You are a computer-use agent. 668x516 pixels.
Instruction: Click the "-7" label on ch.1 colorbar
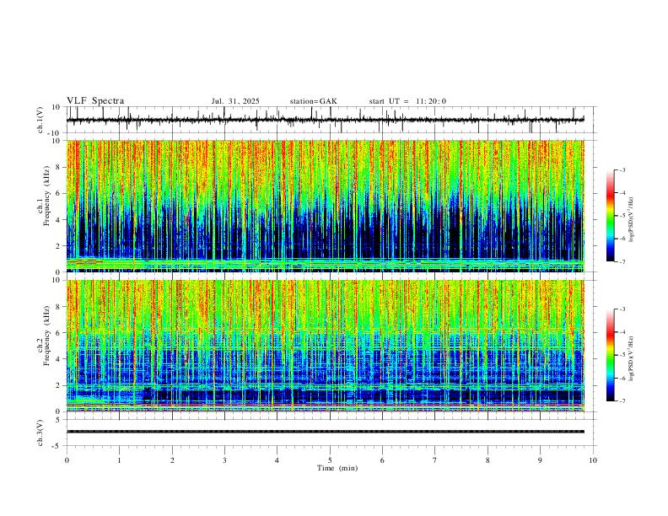622,261
